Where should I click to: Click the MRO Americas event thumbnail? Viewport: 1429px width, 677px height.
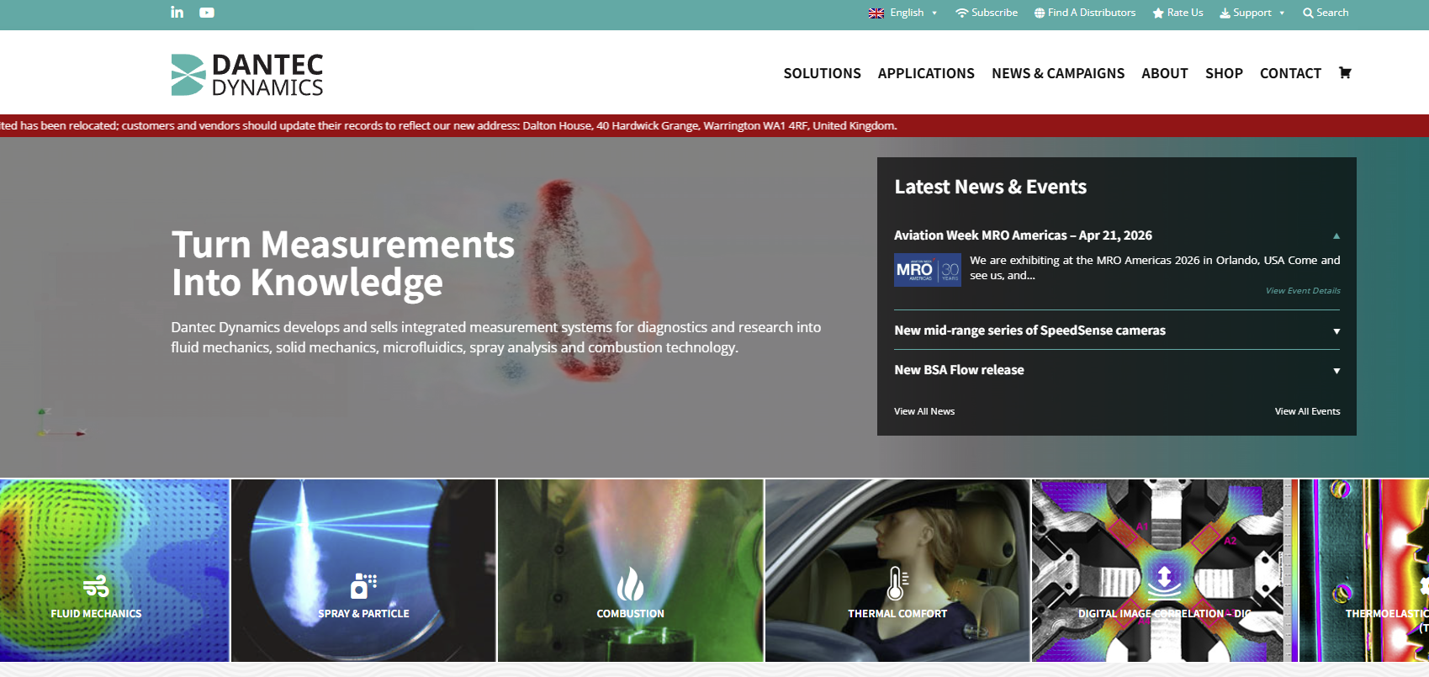927,270
